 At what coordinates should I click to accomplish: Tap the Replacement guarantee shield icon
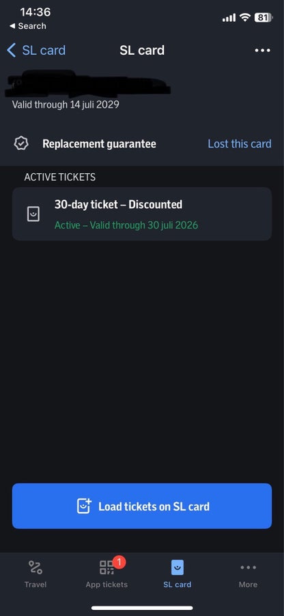coord(20,144)
